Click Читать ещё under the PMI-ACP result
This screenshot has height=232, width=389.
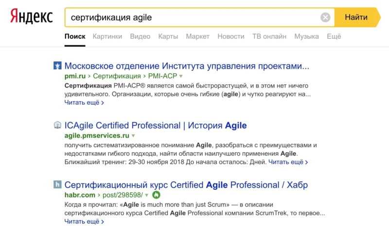tap(84, 103)
